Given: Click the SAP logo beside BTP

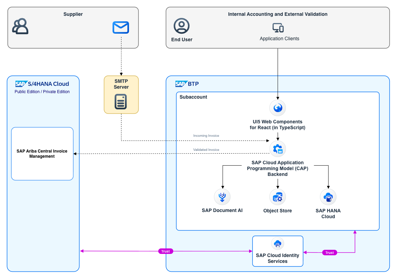Looking at the screenshot, I should click(181, 84).
